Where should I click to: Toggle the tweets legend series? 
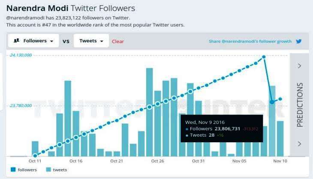(57, 170)
